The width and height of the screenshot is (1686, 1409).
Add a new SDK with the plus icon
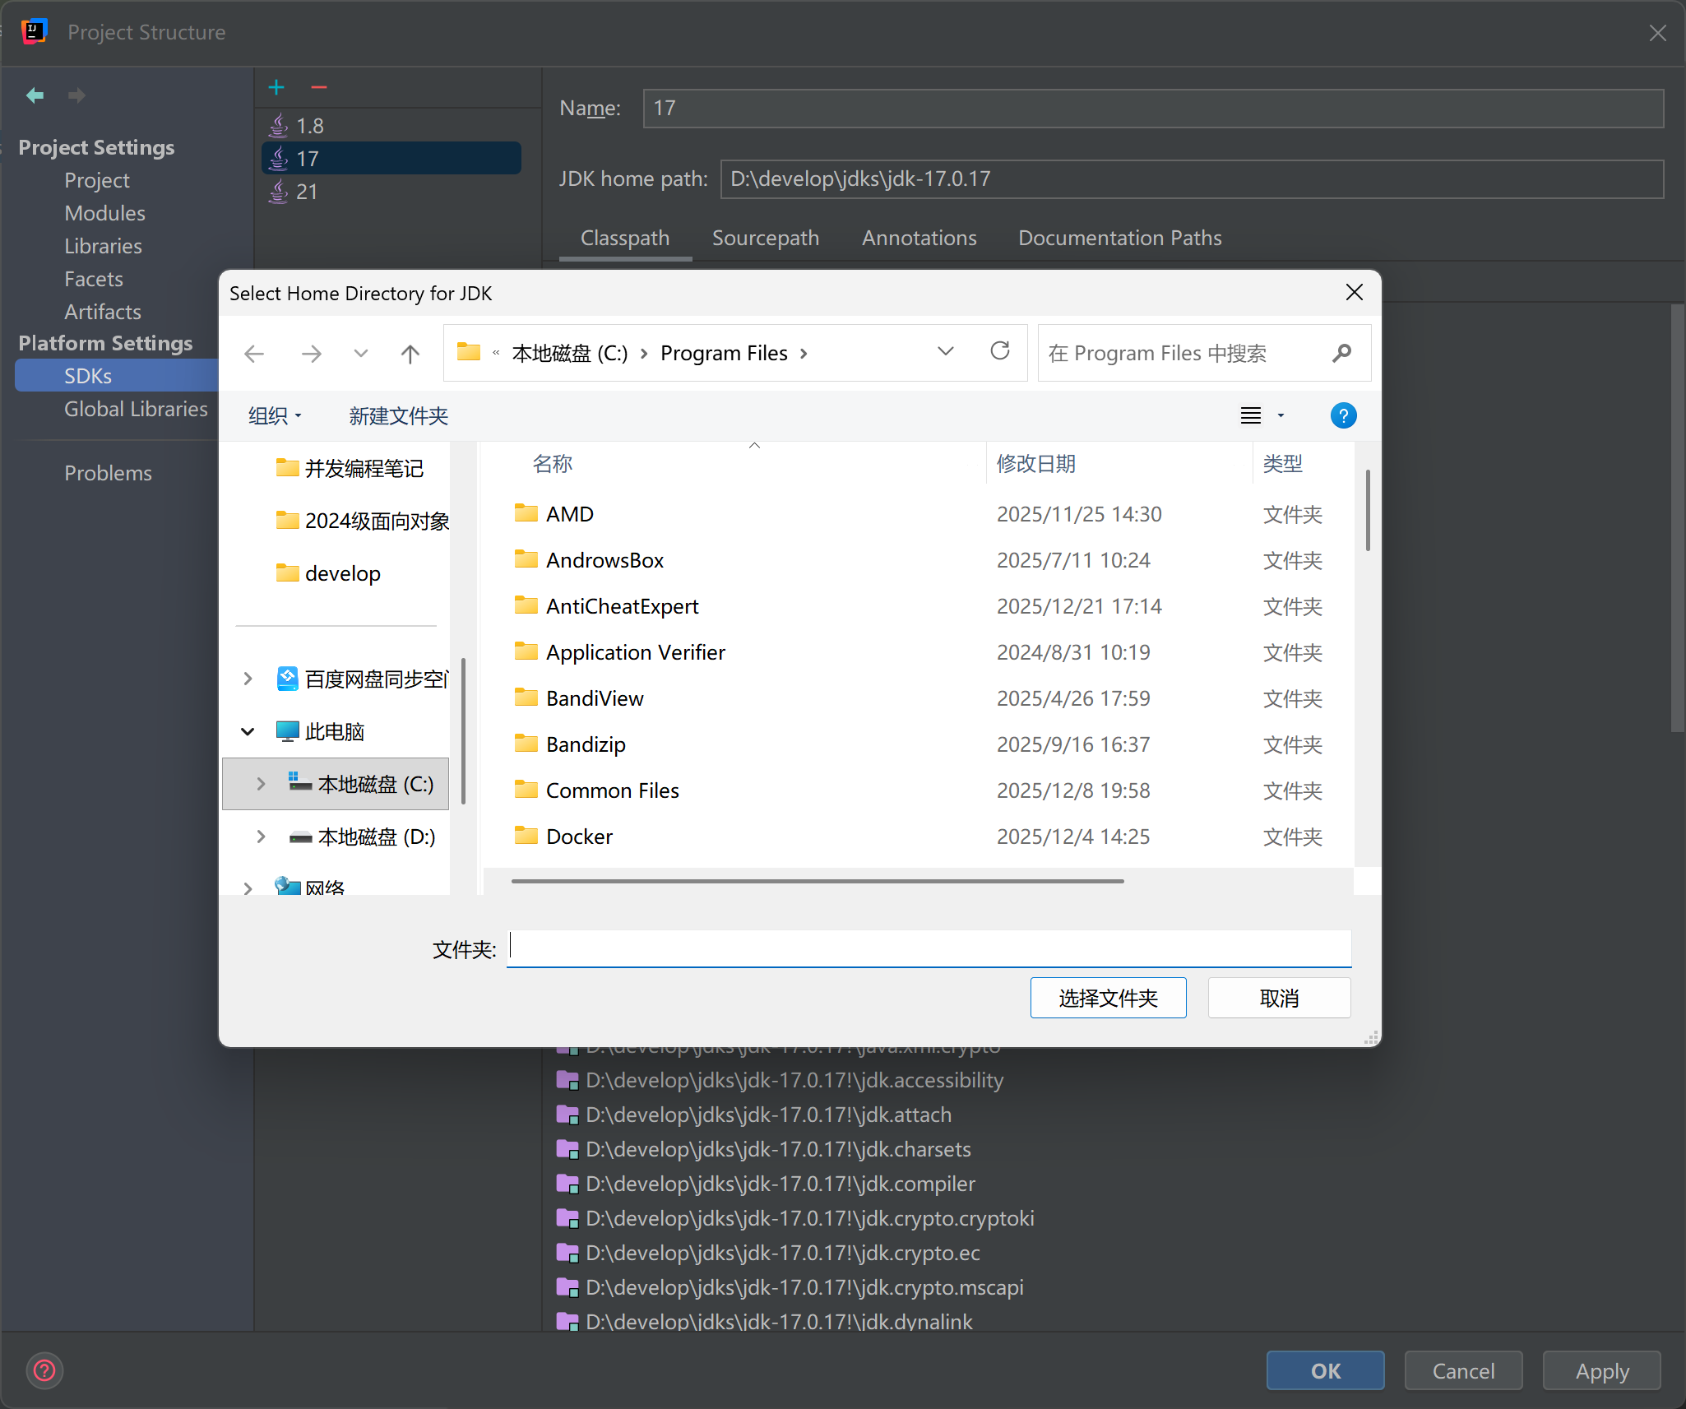coord(276,87)
